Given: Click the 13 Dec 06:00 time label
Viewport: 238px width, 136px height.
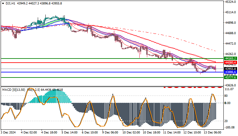Looking at the screenshot, I should [213, 133].
